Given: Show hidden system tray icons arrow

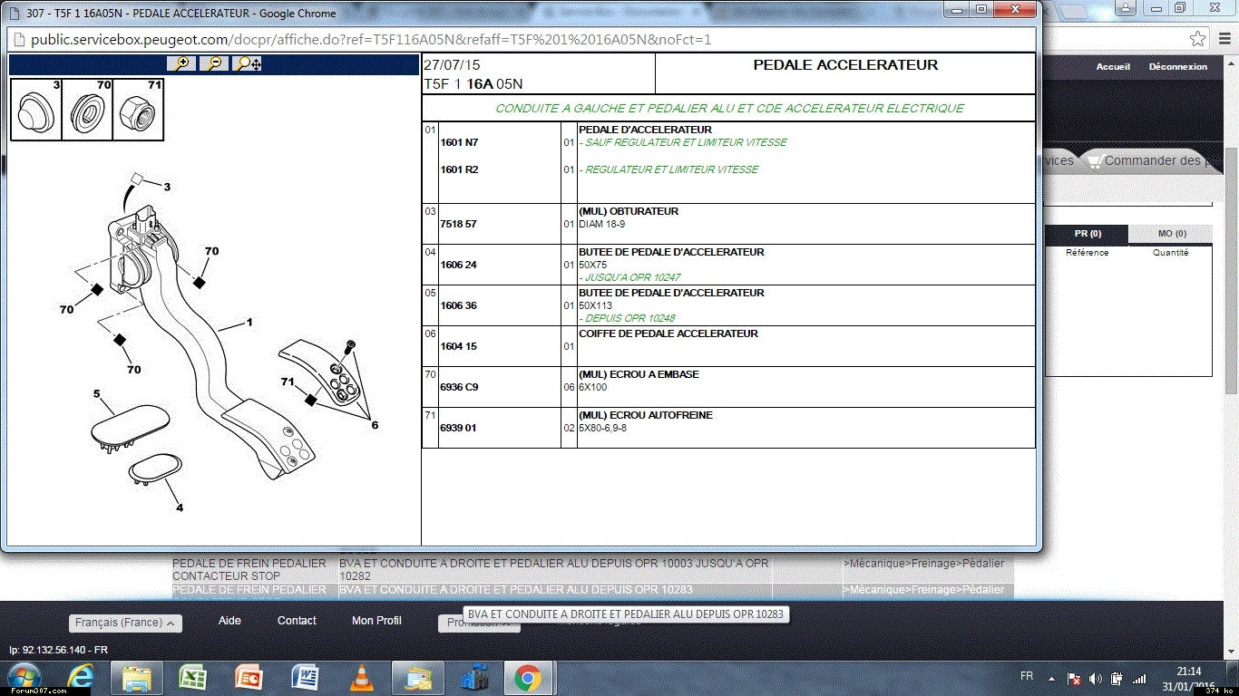Looking at the screenshot, I should click(1051, 678).
